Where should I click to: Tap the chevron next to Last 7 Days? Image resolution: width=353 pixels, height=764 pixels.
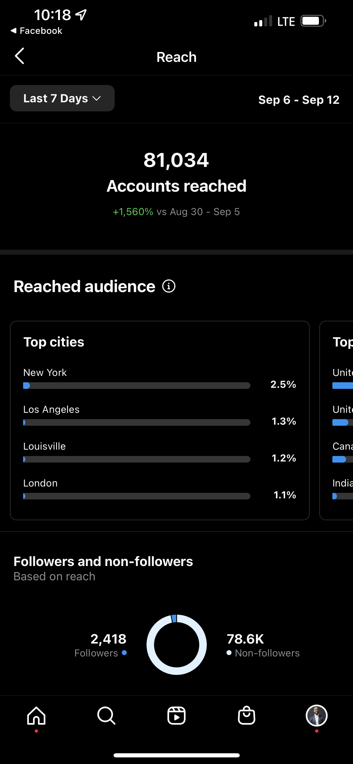(96, 98)
